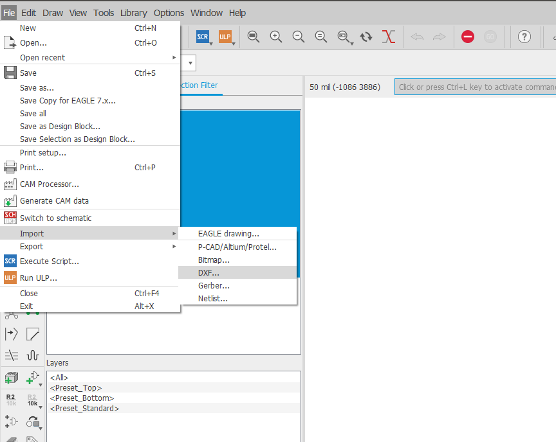Click the Redraw screen refresh icon
Viewport: 556px width, 442px height.
click(x=366, y=37)
